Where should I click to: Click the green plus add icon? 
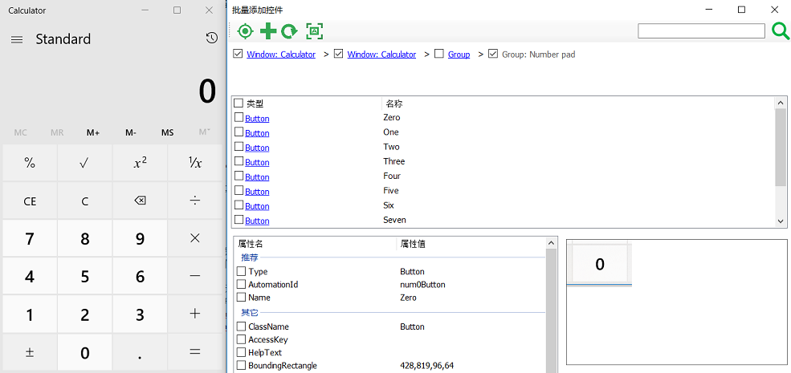coord(268,31)
